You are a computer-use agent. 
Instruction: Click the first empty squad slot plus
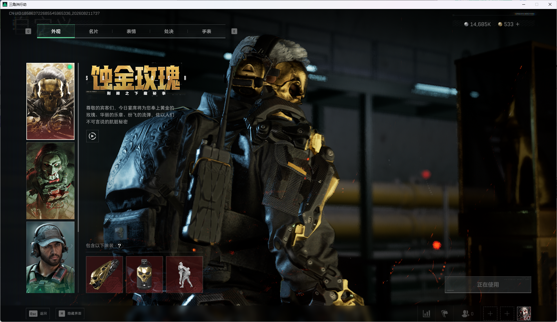pyautogui.click(x=490, y=314)
